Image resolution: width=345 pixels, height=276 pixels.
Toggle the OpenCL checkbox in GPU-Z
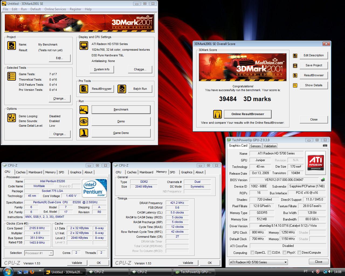[252, 253]
